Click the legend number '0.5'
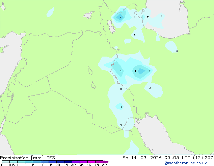This screenshot has height=166, width=214. [11, 165]
